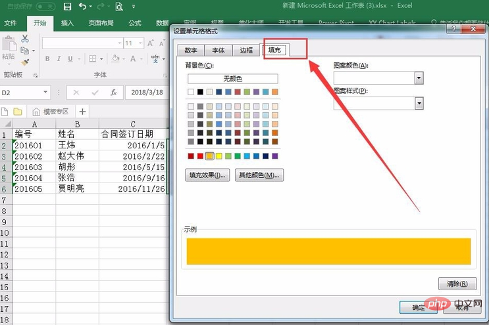Screen dimensions: 489x325
Task: Select the orange-yellow standard color swatch
Action: (209, 156)
